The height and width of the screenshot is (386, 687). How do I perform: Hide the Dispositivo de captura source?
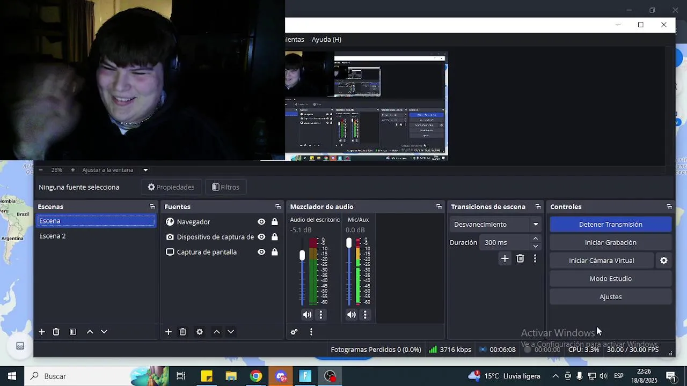[x=261, y=237]
